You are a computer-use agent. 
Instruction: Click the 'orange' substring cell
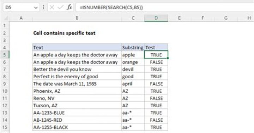(133, 62)
